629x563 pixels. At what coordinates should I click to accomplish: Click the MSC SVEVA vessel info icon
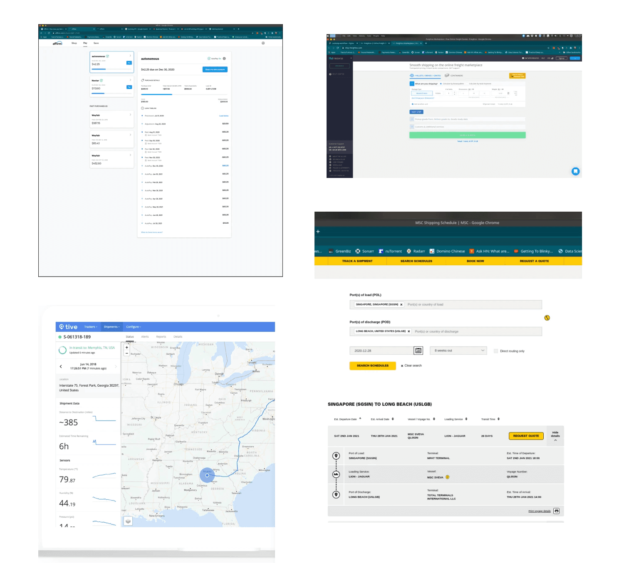point(448,477)
